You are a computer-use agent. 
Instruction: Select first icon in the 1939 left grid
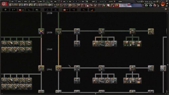(x=4, y=44)
